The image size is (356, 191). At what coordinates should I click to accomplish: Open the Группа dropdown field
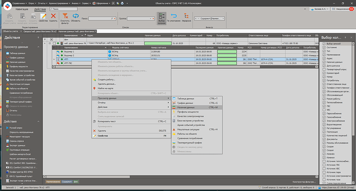(x=140, y=18)
